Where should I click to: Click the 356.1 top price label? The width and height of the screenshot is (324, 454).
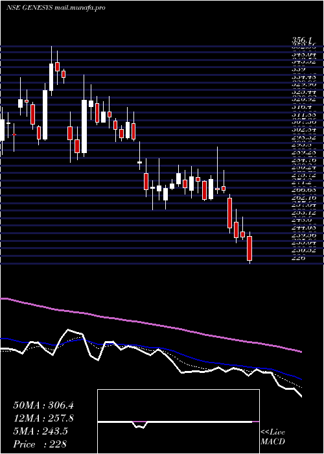tap(302, 40)
